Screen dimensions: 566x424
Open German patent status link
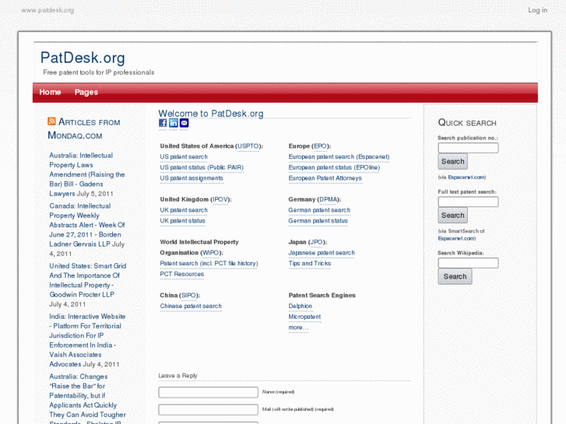click(318, 221)
